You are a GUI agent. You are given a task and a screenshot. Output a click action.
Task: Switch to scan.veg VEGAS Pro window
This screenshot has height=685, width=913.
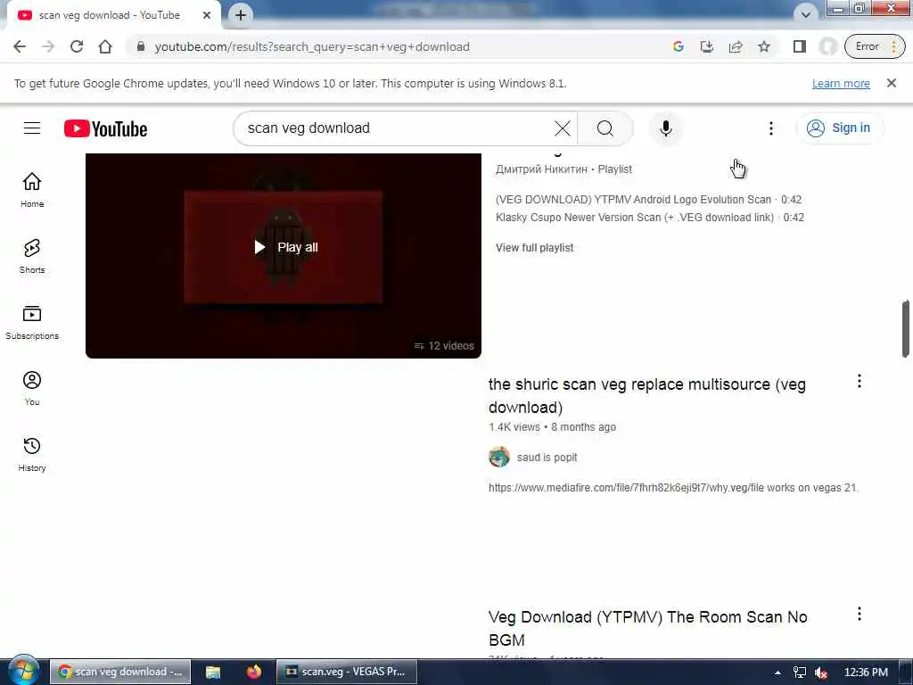(x=347, y=672)
